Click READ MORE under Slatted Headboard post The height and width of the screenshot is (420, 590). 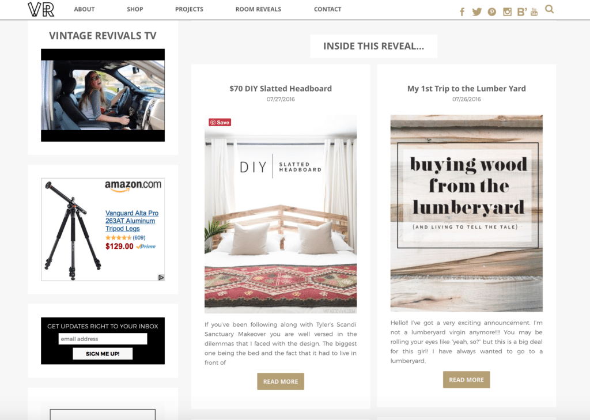point(281,381)
